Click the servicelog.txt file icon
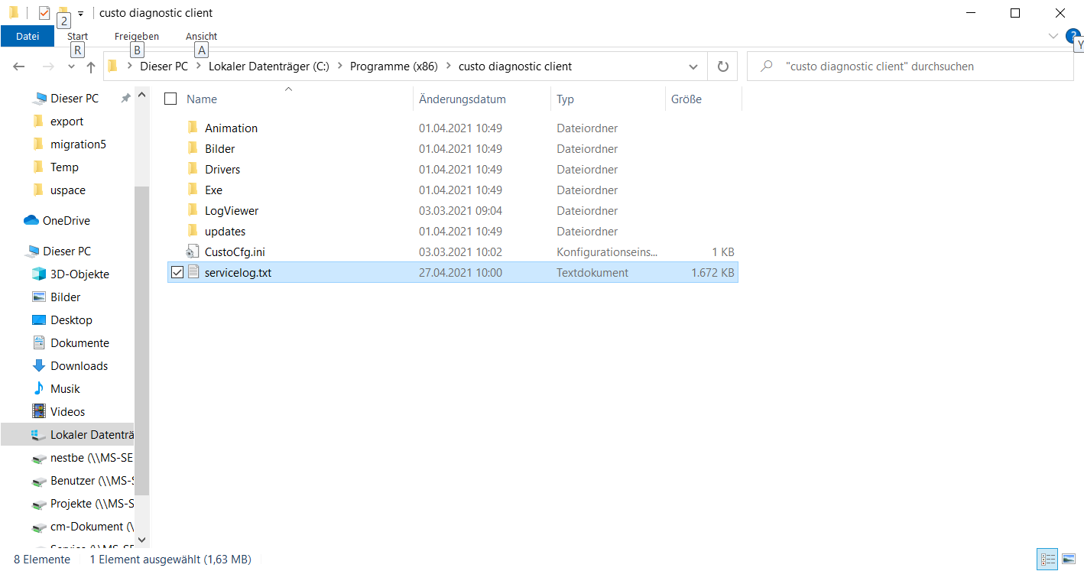This screenshot has width=1084, height=571. coord(193,272)
